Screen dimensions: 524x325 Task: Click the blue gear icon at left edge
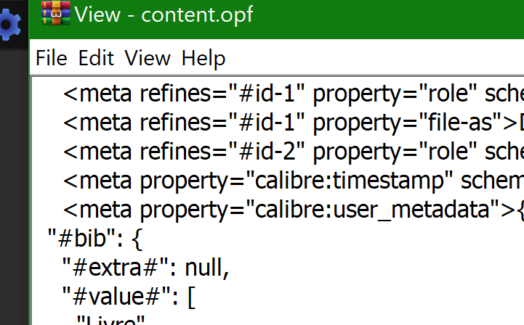[x=7, y=27]
